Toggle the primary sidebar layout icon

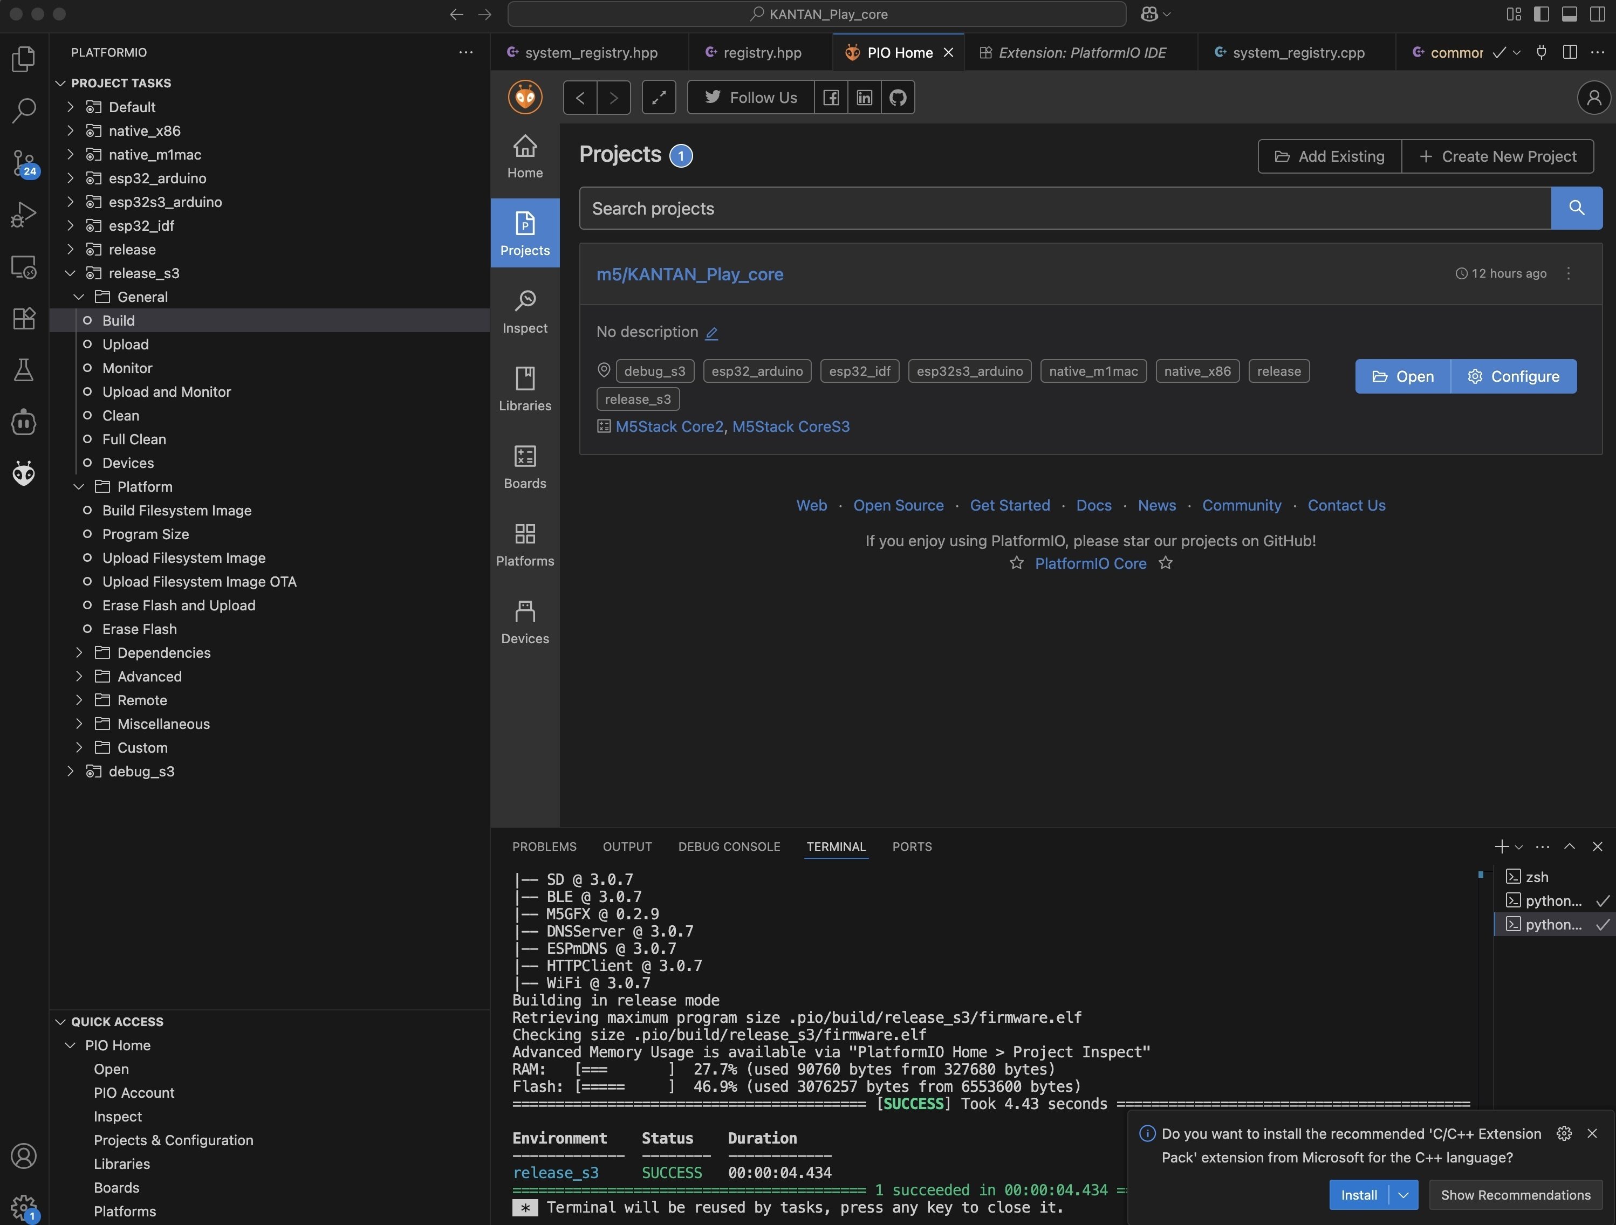[x=1542, y=14]
